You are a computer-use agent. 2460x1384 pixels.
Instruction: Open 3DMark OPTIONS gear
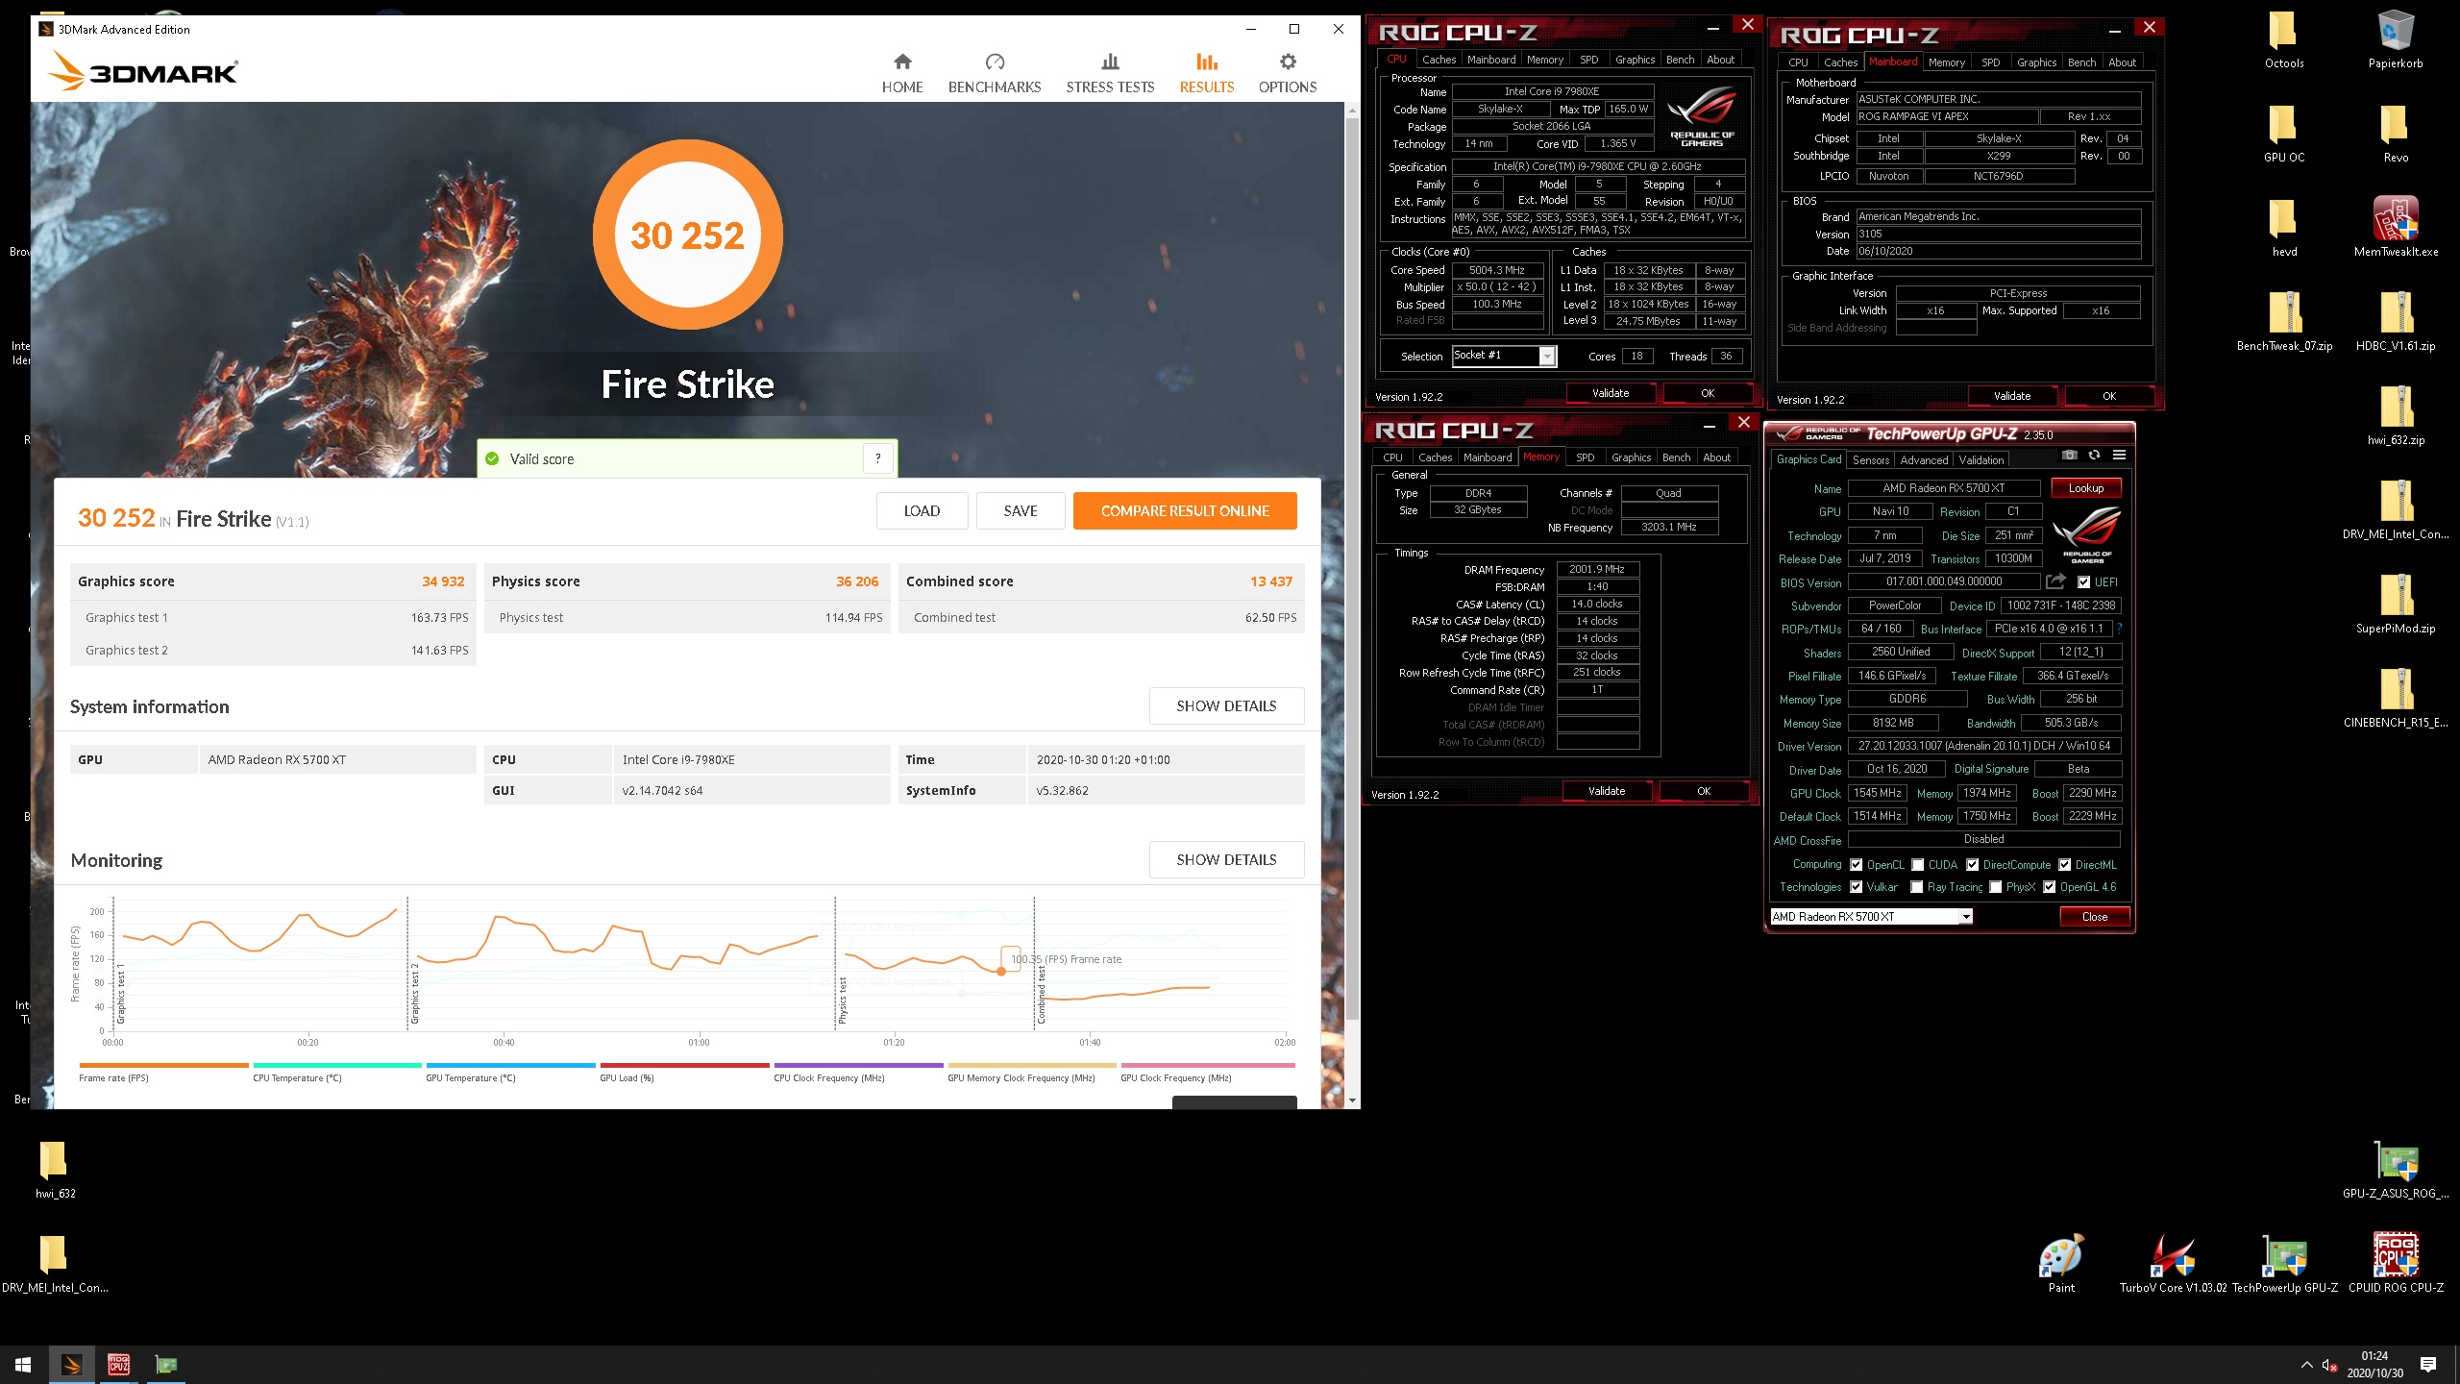pyautogui.click(x=1288, y=74)
